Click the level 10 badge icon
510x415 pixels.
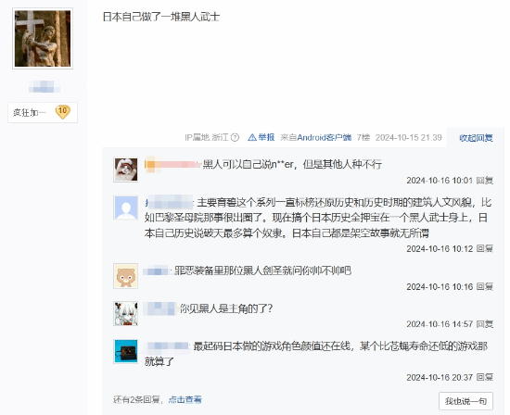click(x=62, y=112)
